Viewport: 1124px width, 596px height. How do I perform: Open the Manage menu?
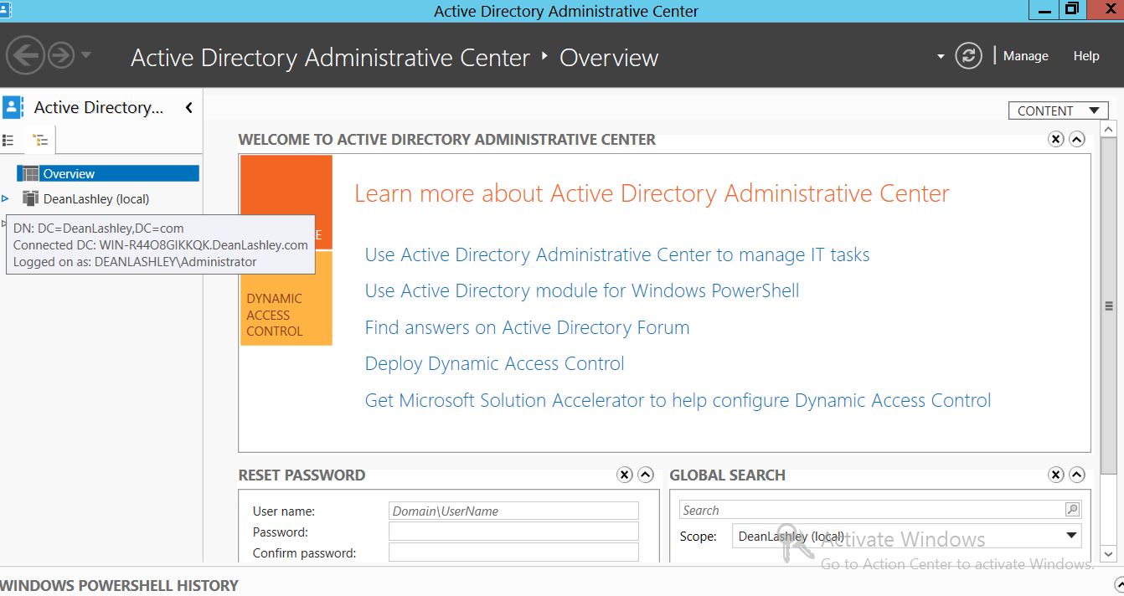tap(1025, 56)
